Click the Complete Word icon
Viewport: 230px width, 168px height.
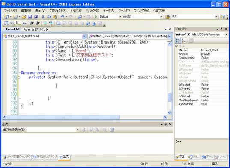coord(24,24)
